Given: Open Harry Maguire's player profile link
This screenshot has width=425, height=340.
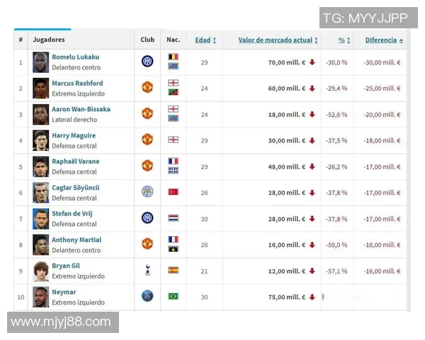Looking at the screenshot, I should [x=74, y=135].
